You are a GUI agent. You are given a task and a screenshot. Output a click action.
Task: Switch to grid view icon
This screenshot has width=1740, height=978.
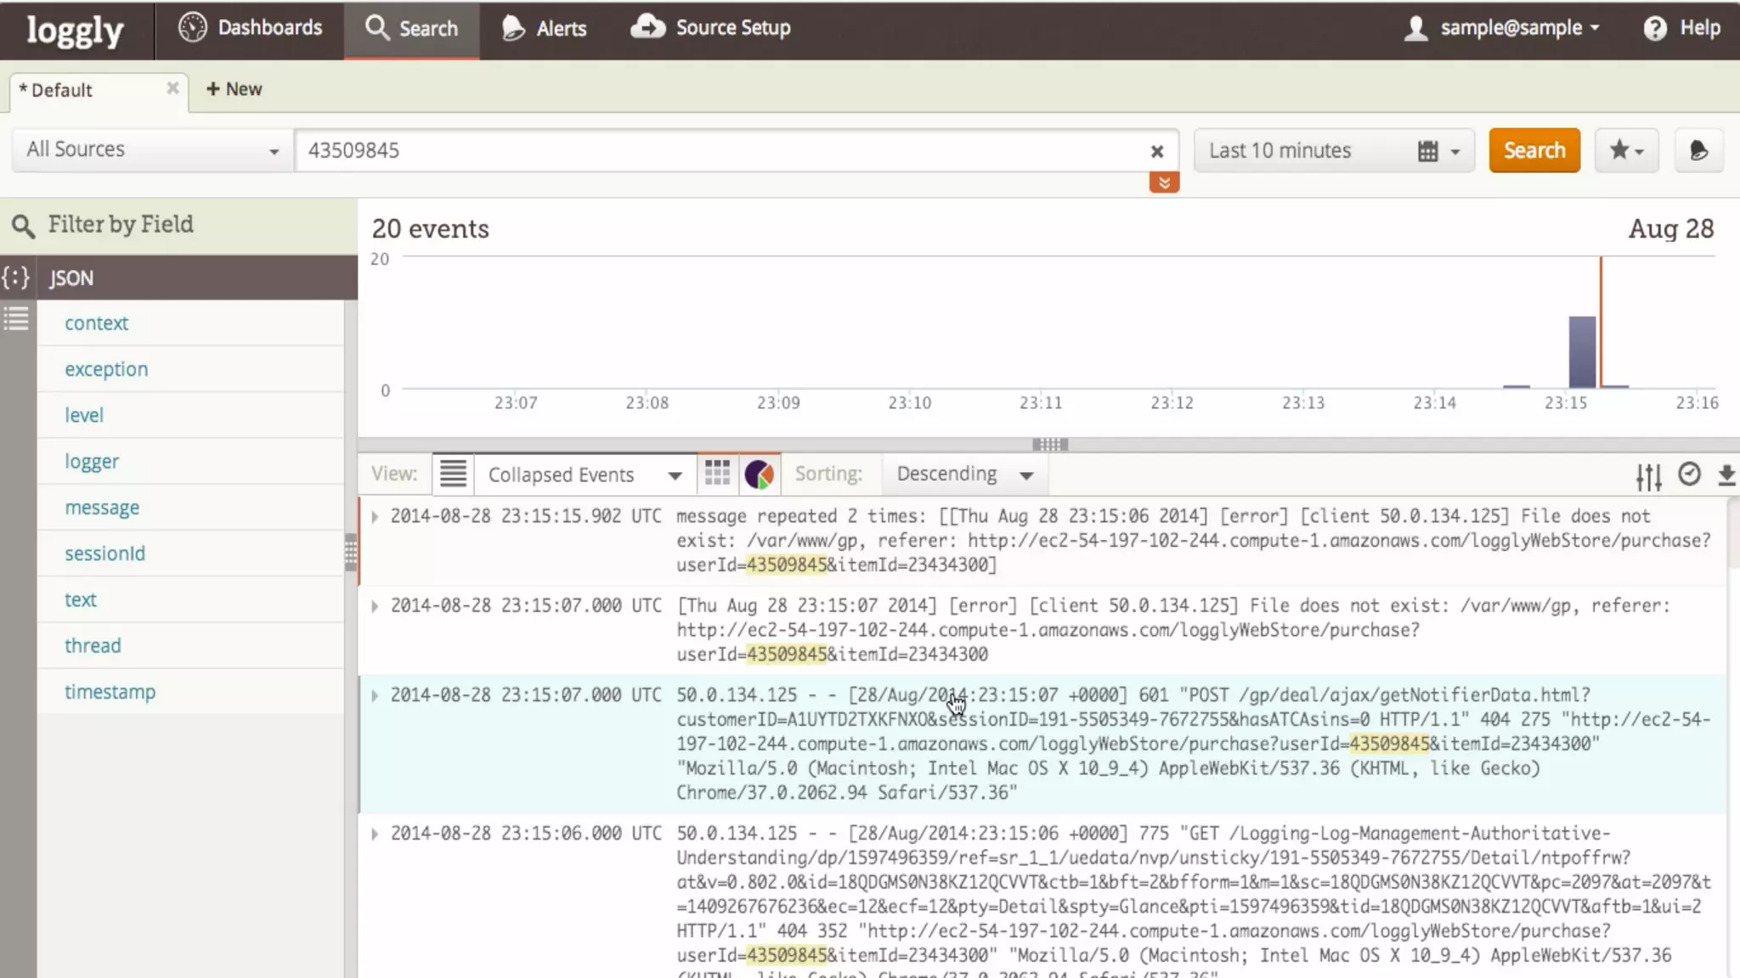click(x=717, y=474)
